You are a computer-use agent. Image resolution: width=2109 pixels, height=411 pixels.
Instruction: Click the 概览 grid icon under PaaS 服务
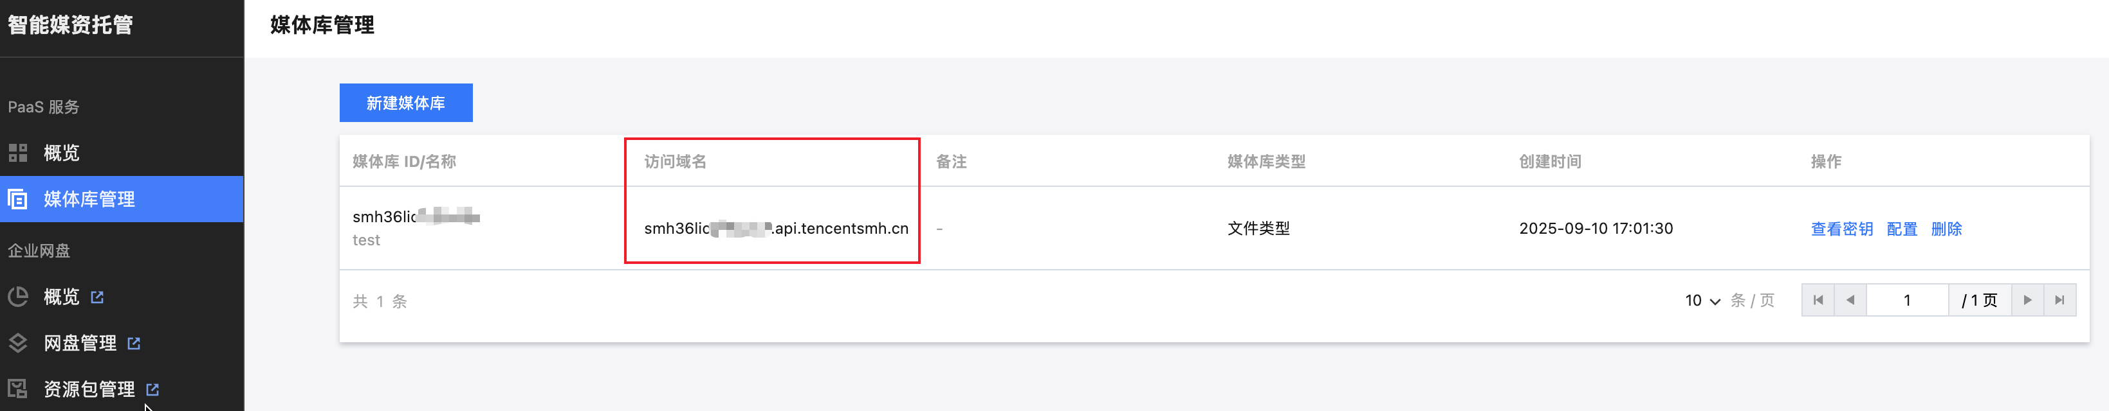[x=18, y=153]
